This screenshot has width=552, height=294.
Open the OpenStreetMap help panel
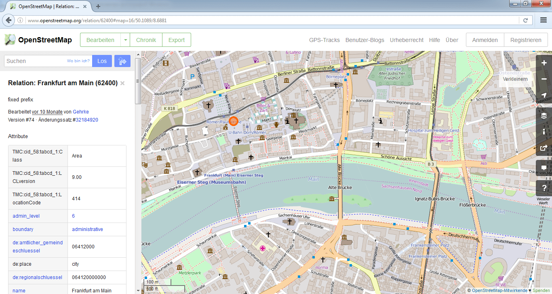(x=544, y=187)
